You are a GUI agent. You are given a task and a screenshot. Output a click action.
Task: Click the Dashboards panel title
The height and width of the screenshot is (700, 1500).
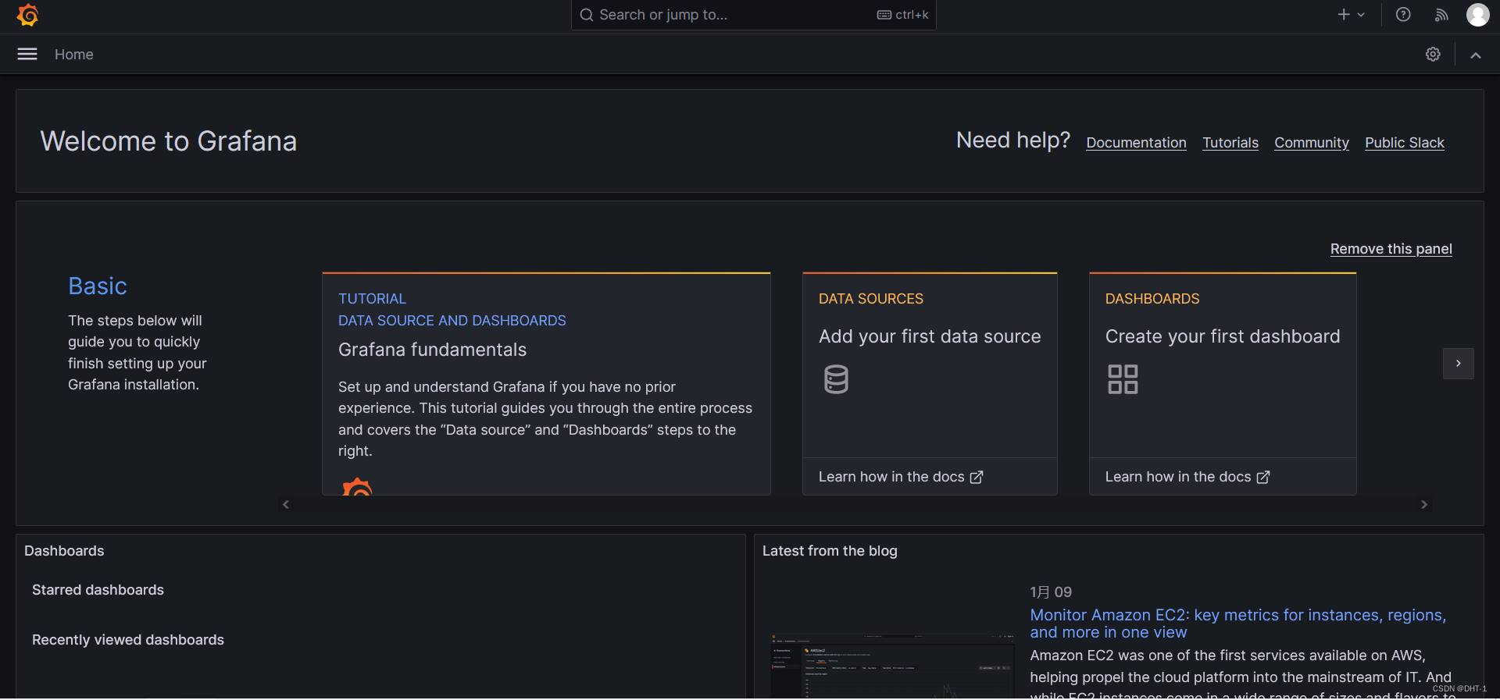pyautogui.click(x=64, y=551)
